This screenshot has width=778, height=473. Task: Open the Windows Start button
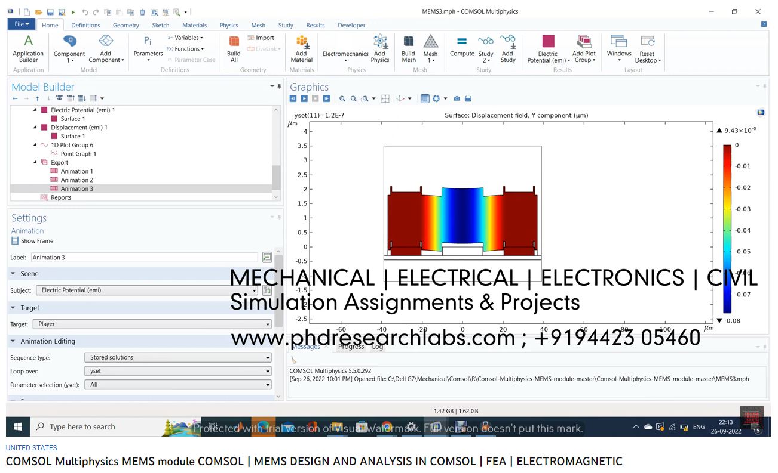coord(17,427)
